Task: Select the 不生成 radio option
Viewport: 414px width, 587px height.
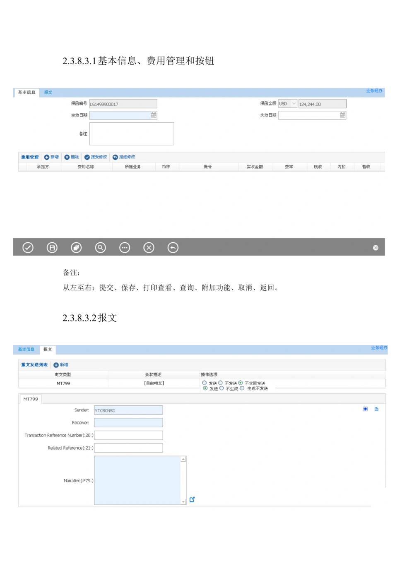Action: [221, 388]
